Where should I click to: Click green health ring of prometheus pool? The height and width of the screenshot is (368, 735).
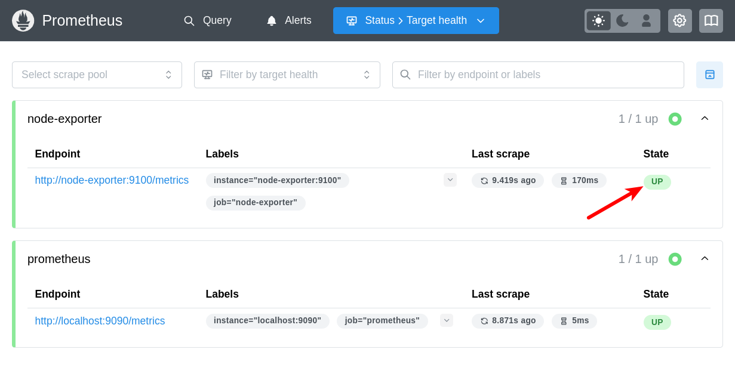675,259
